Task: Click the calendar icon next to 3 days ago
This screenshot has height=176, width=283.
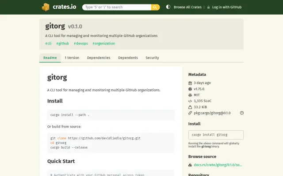Action: pos(190,83)
